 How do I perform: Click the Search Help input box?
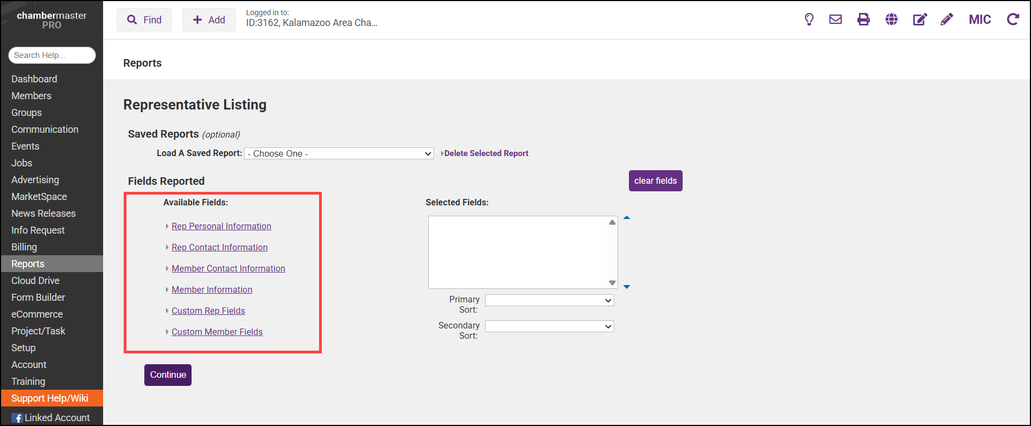(52, 55)
